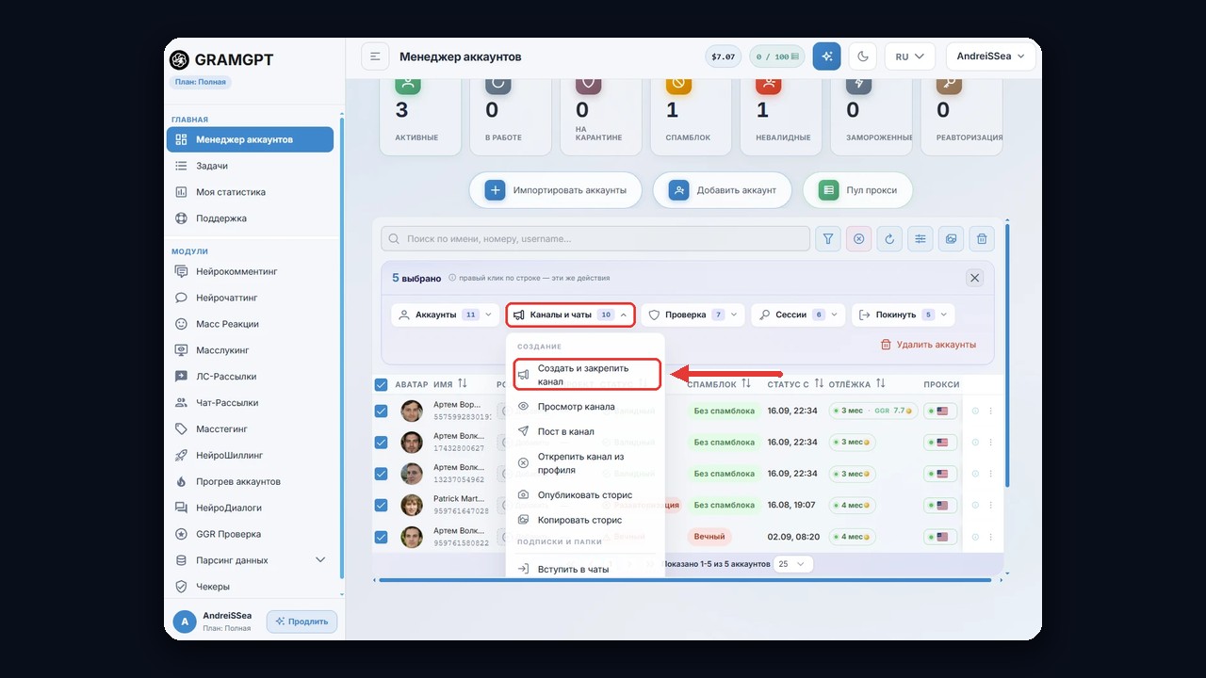Expand the Аккаунты actions dropdown
Image resolution: width=1206 pixels, height=678 pixels.
(x=446, y=315)
